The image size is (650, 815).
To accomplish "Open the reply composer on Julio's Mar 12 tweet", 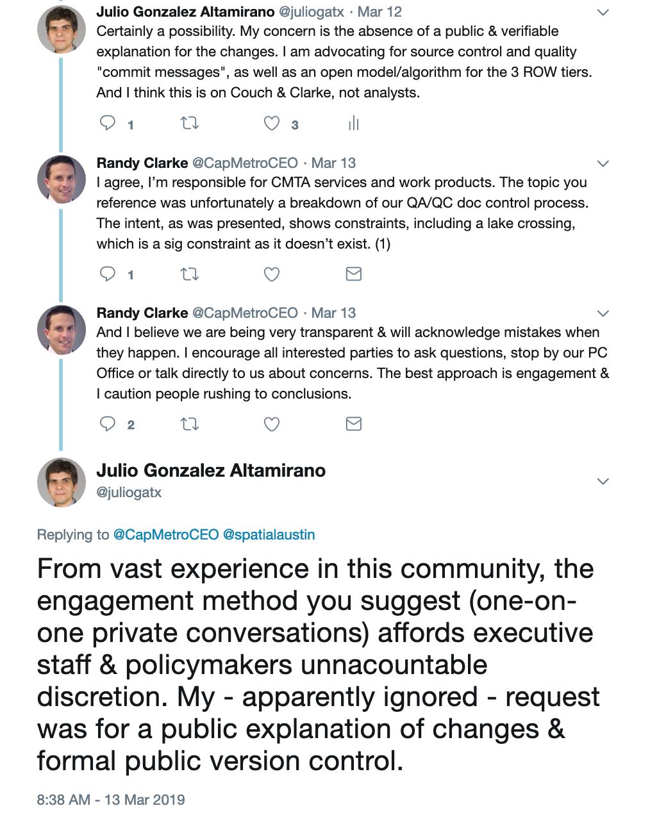I will [108, 124].
